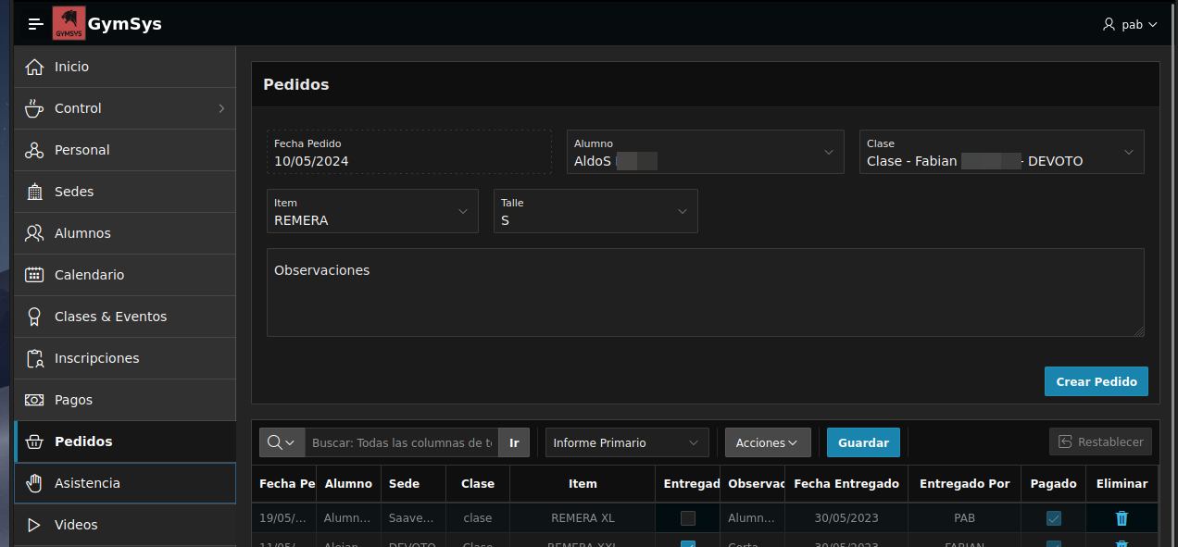
Task: Open Pagos using its sidebar icon
Action: point(34,400)
